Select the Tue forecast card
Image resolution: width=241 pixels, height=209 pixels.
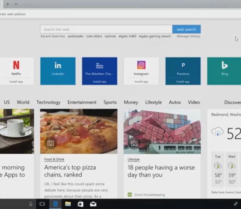pos(218,169)
